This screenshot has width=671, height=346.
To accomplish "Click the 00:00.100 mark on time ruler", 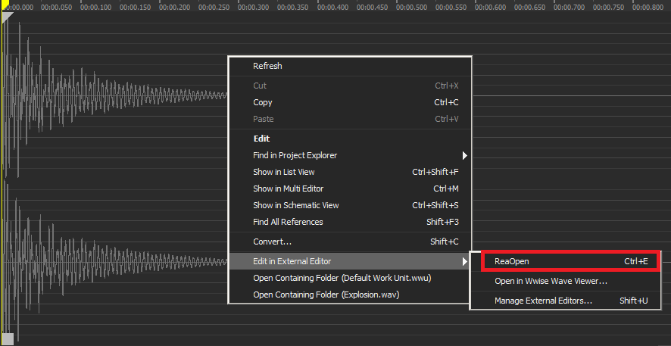I will [x=96, y=7].
